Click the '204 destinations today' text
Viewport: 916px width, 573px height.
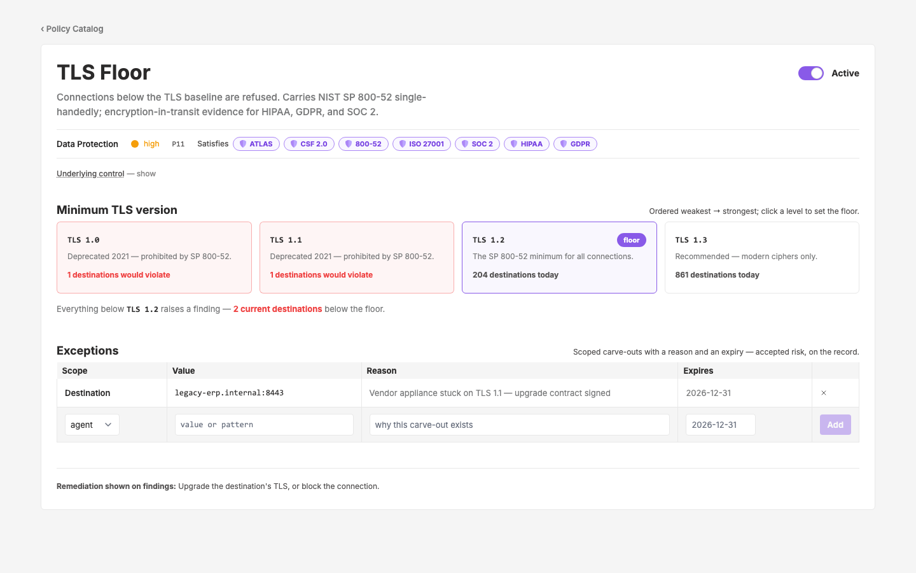tap(515, 275)
